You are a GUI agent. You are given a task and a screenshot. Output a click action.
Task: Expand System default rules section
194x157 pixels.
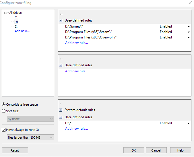61,110
